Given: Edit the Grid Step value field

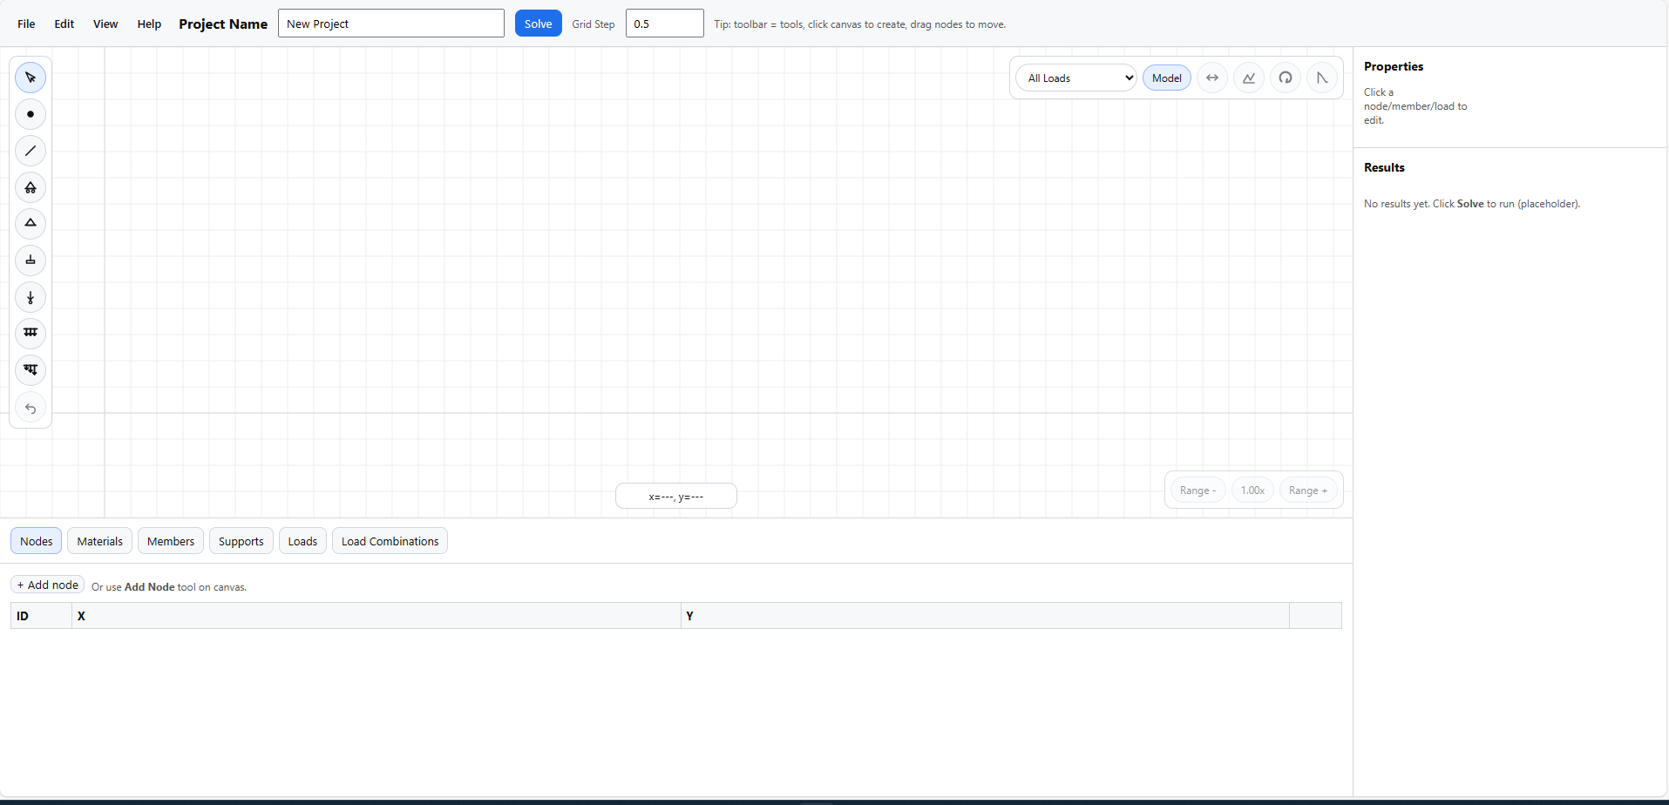Looking at the screenshot, I should pyautogui.click(x=665, y=23).
